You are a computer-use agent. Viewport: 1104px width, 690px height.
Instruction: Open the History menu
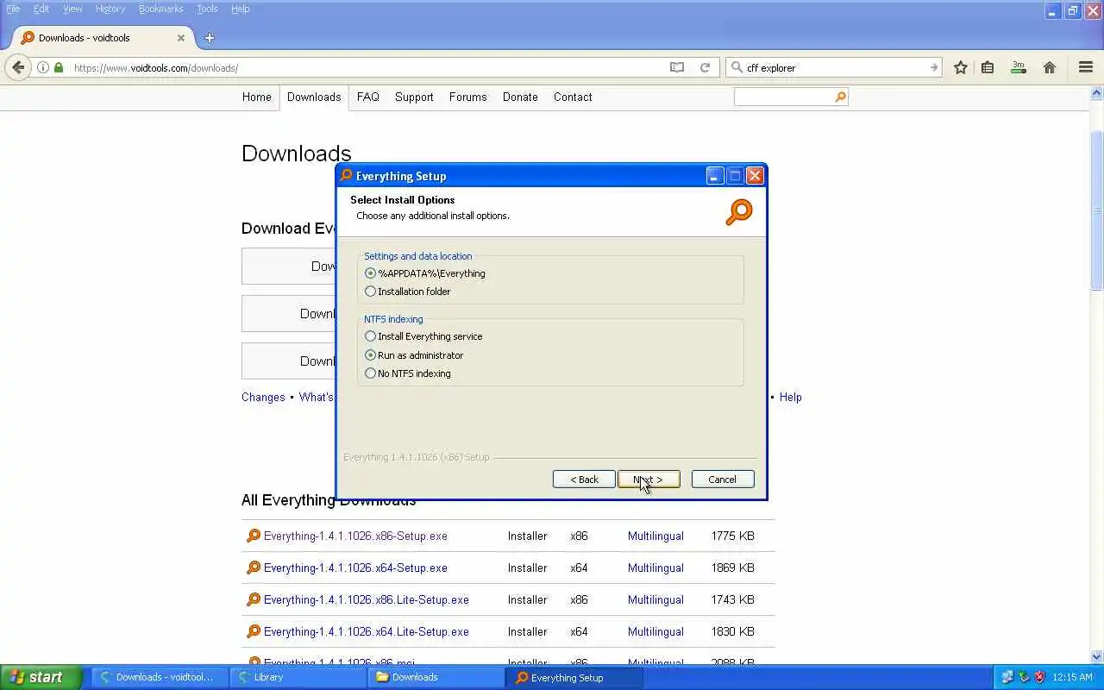(110, 9)
